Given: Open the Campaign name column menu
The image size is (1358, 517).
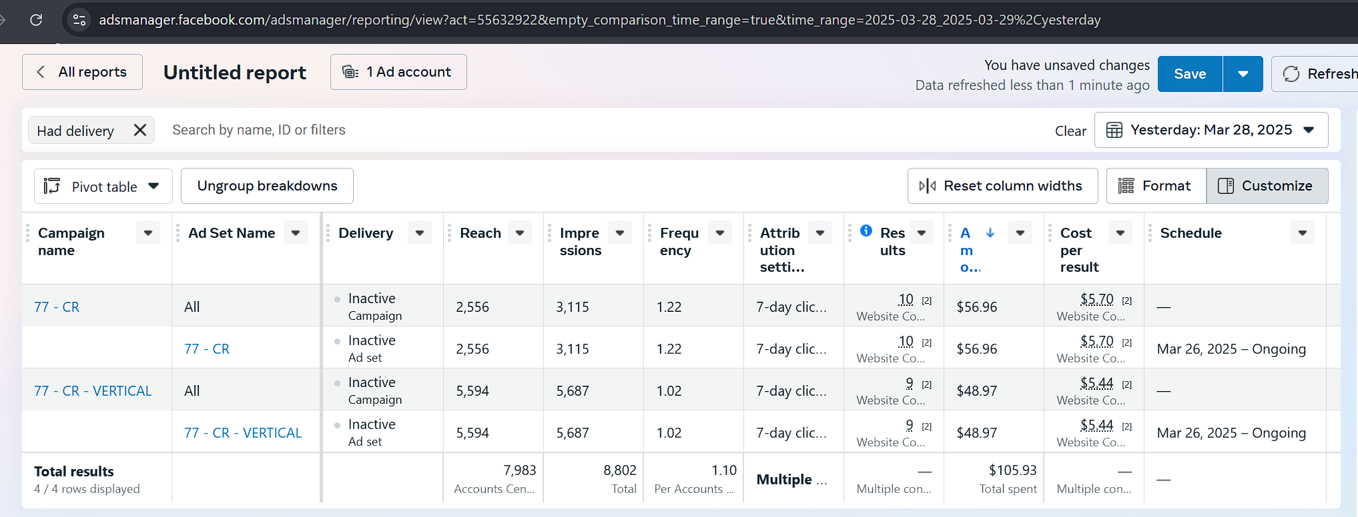Looking at the screenshot, I should [147, 233].
